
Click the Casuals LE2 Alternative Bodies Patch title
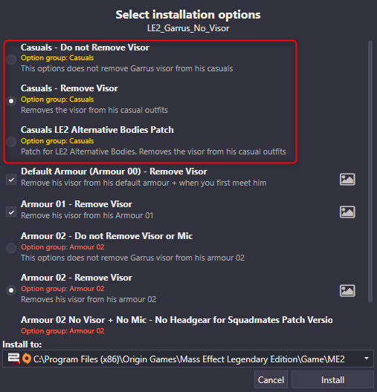(x=97, y=130)
